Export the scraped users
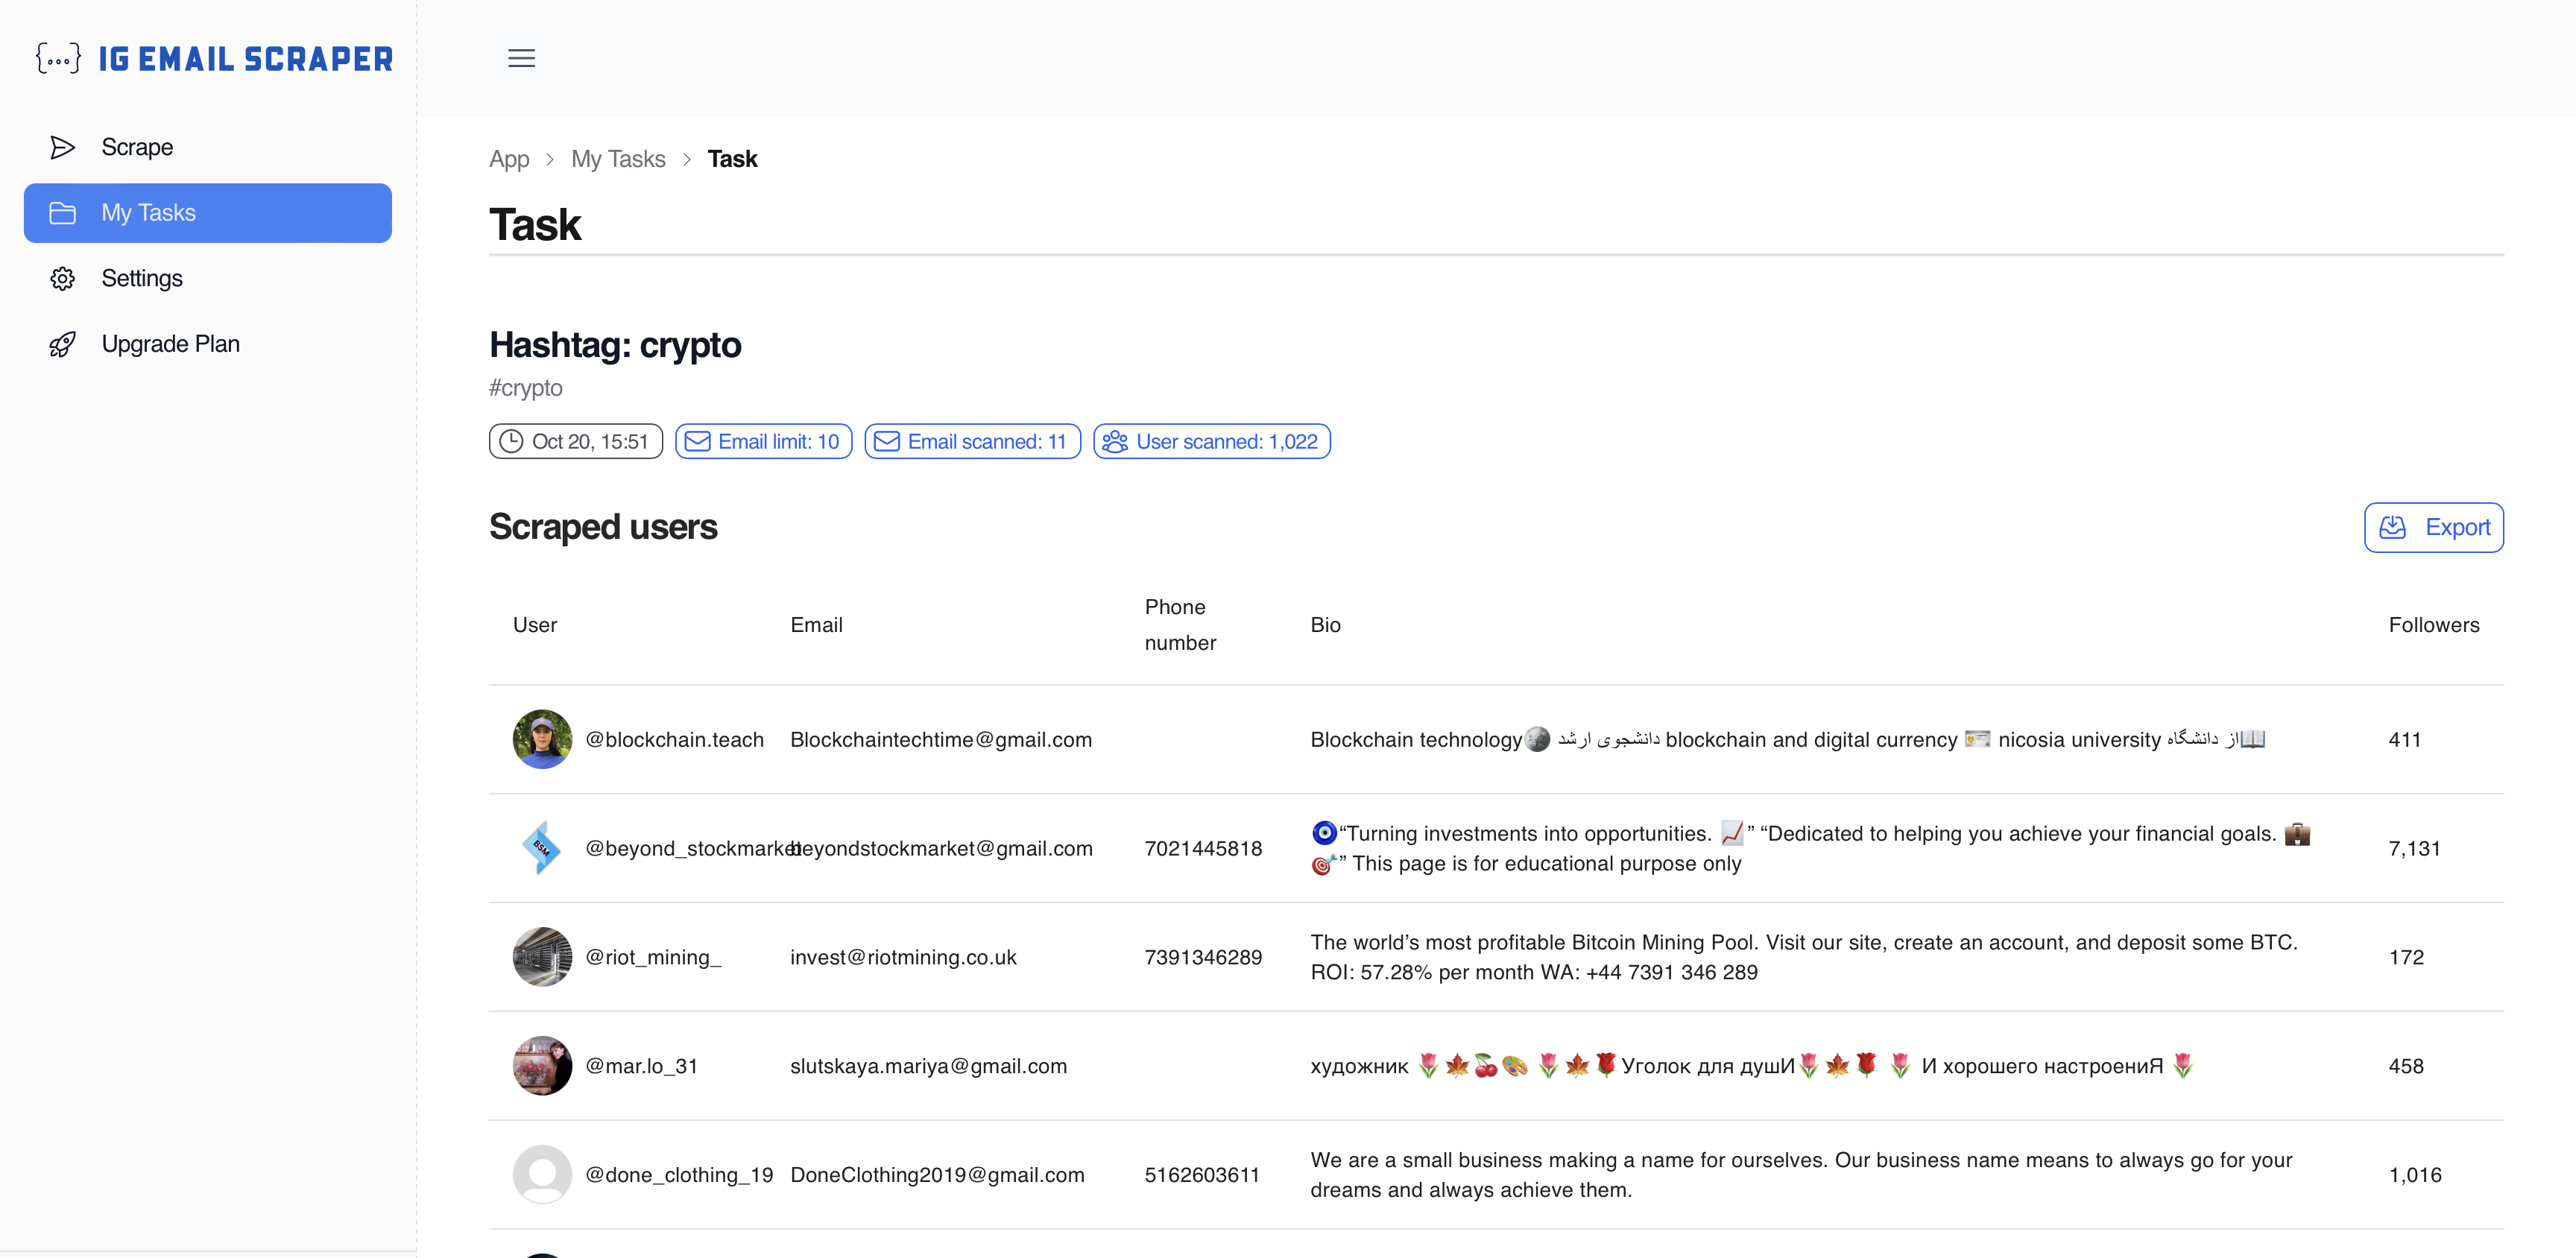The height and width of the screenshot is (1258, 2576). point(2433,527)
